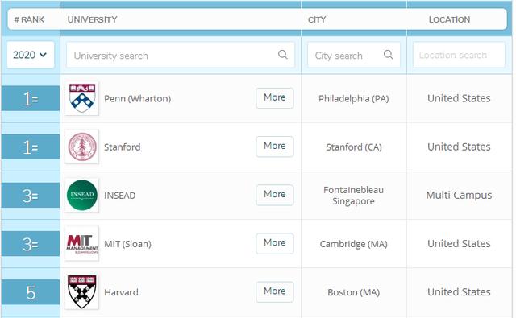Focus the University search field

tap(181, 55)
